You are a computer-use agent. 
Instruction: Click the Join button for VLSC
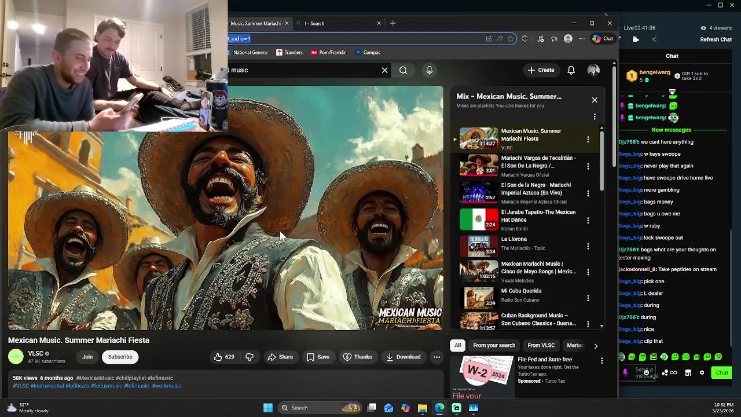87,357
